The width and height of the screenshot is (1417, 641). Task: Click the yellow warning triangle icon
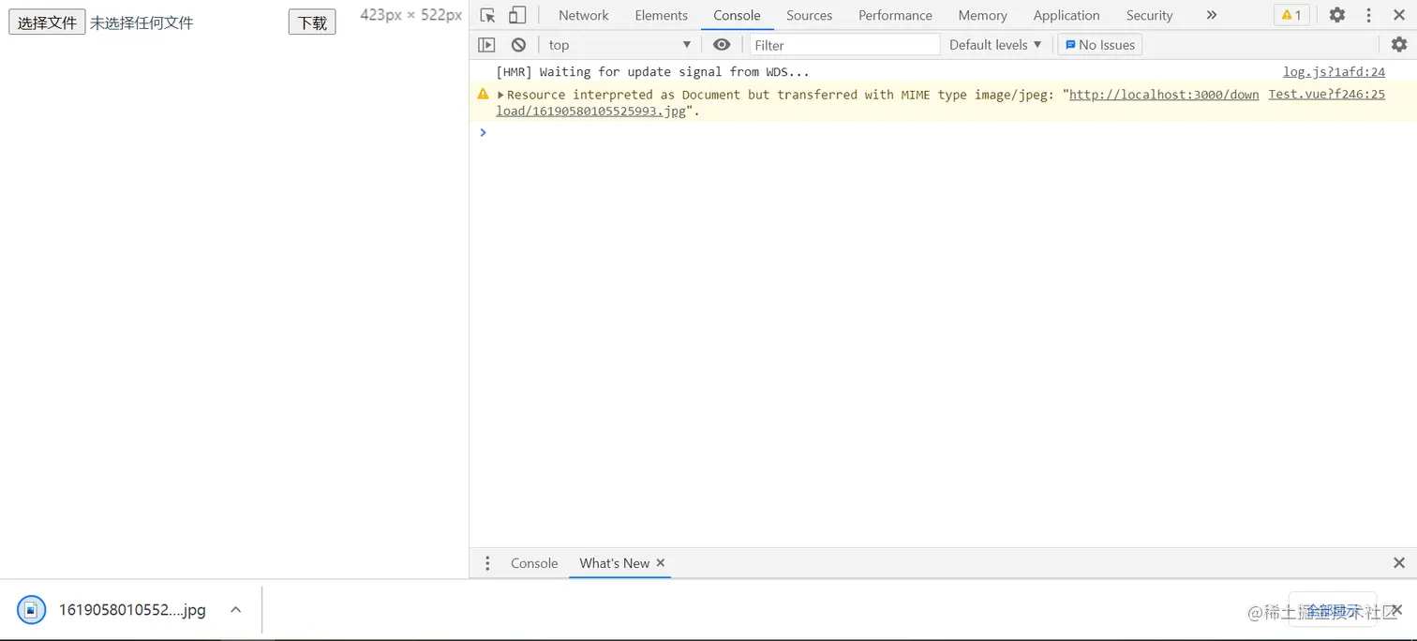click(x=483, y=94)
